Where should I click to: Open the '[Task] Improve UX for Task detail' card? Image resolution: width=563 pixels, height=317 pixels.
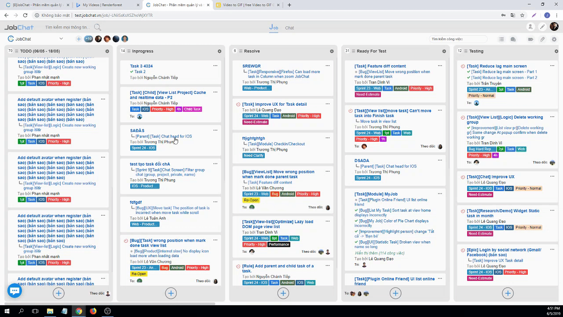click(x=274, y=104)
